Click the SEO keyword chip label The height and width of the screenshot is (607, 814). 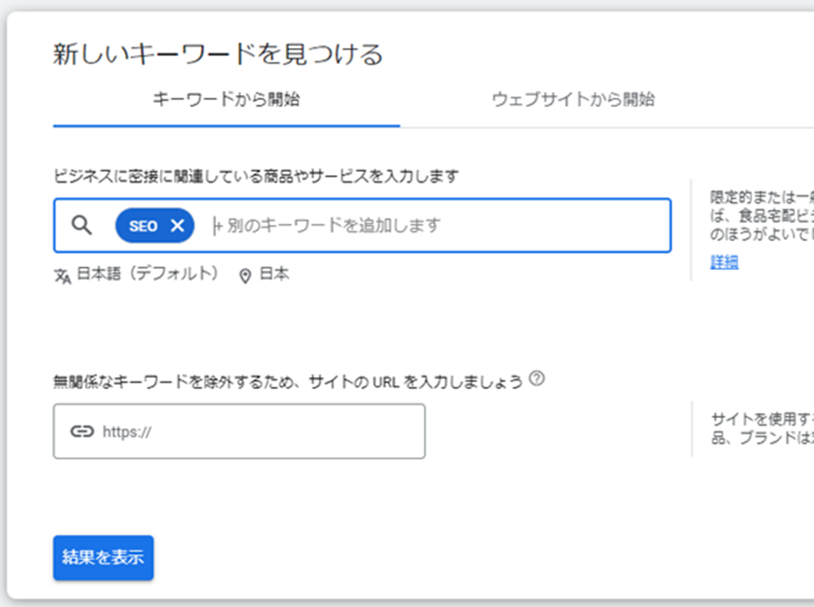(x=144, y=226)
